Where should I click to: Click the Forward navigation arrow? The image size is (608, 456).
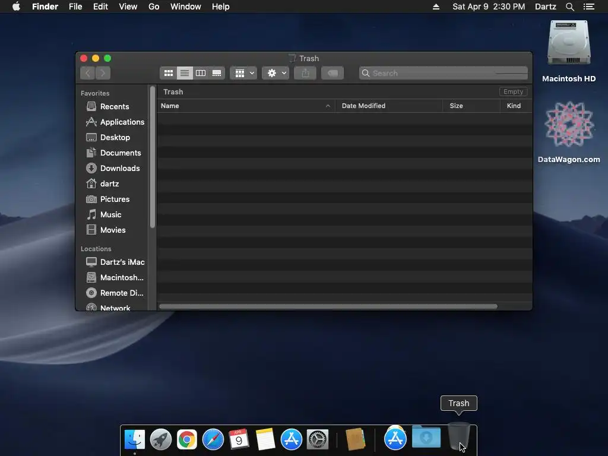pos(103,73)
